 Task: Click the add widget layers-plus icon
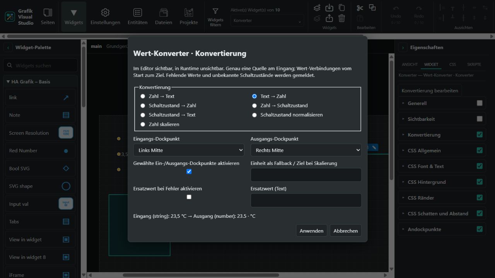tap(317, 8)
